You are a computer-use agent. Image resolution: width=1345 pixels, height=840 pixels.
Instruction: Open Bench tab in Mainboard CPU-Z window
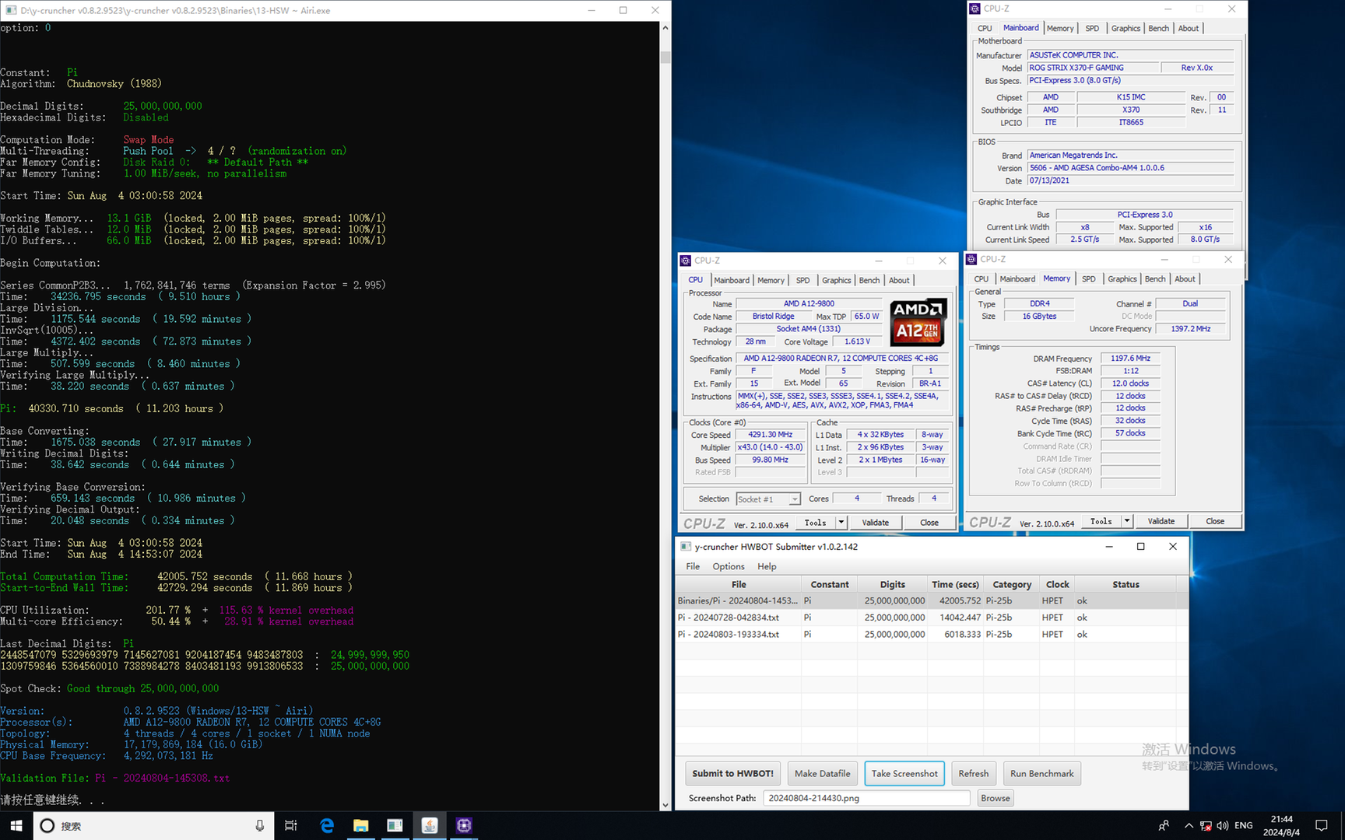click(1159, 28)
